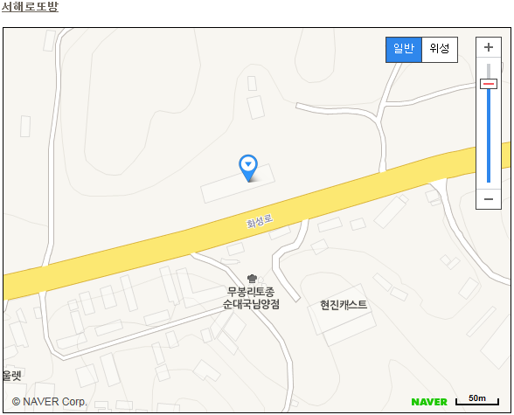Image resolution: width=514 pixels, height=415 pixels.
Task: Click the building under the location pin
Action: point(238,183)
